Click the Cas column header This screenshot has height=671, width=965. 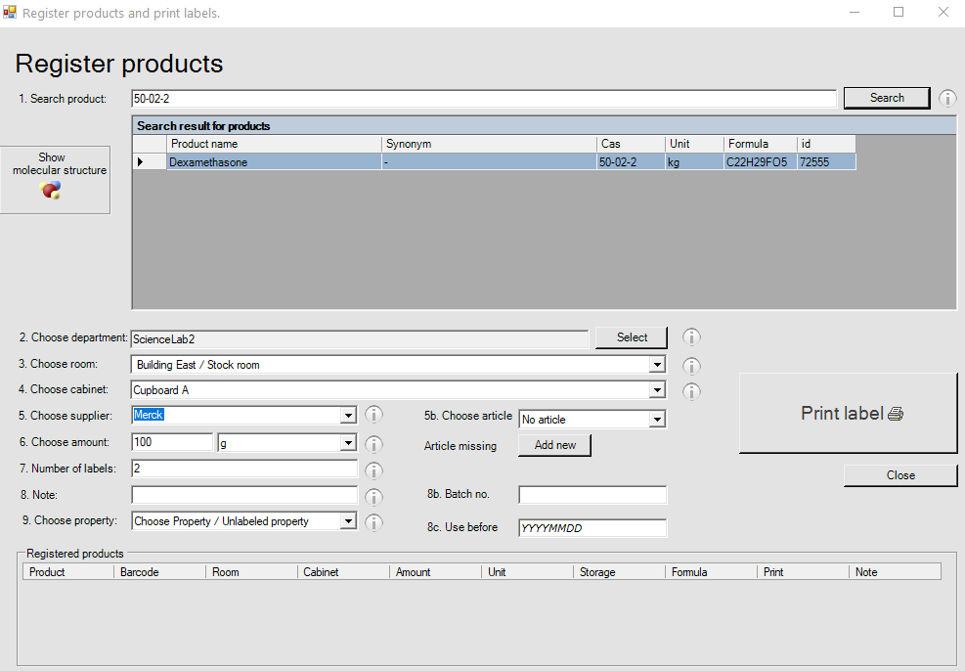pyautogui.click(x=631, y=144)
